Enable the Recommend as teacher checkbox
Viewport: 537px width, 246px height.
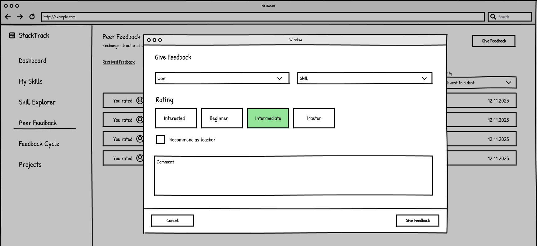point(161,140)
